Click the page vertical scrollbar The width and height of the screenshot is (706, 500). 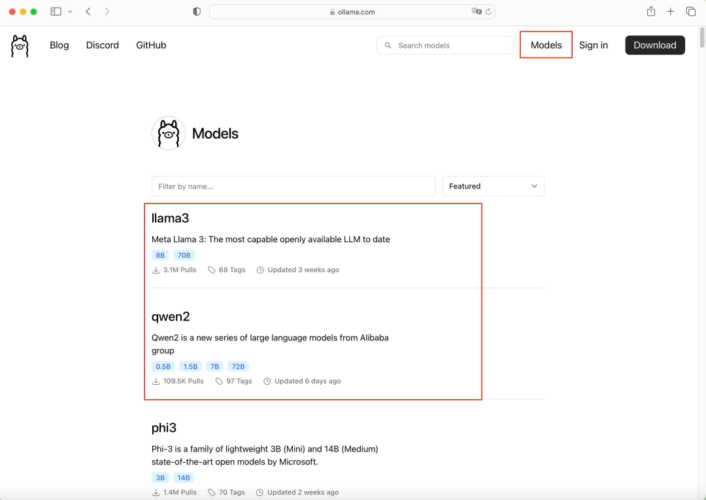point(702,37)
